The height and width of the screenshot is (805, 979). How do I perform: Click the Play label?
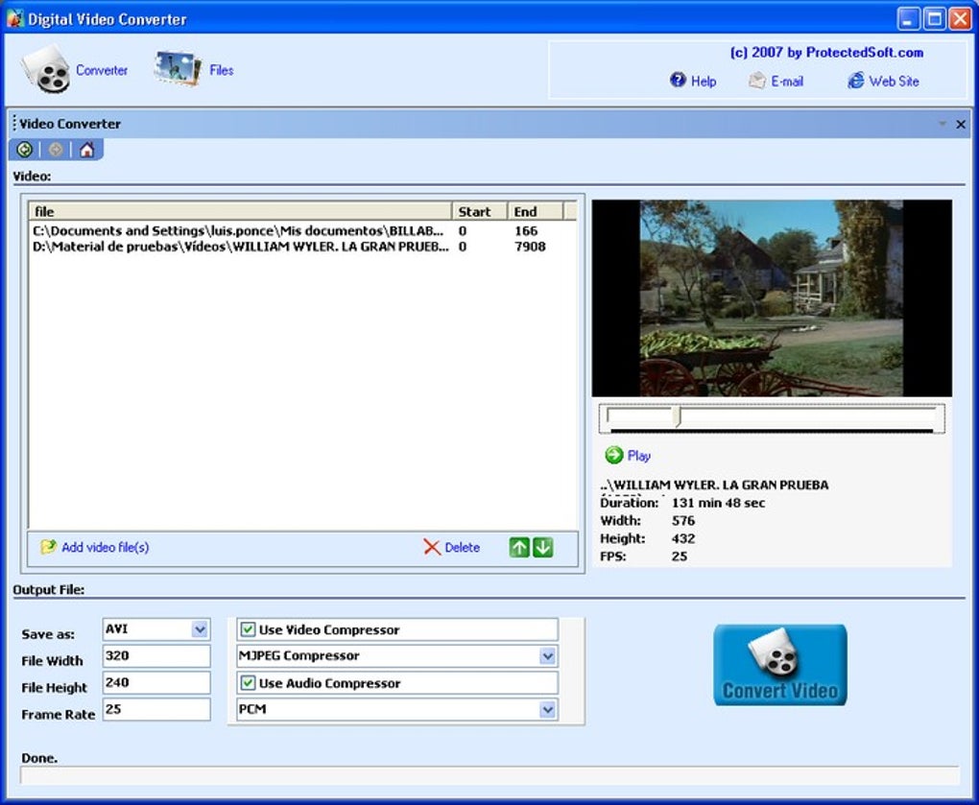pos(638,456)
